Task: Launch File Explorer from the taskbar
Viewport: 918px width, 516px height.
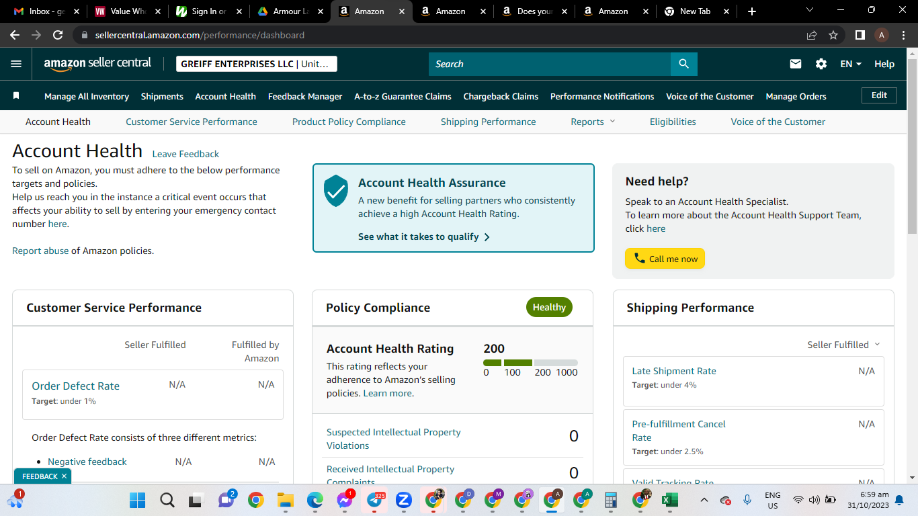Action: click(x=286, y=500)
